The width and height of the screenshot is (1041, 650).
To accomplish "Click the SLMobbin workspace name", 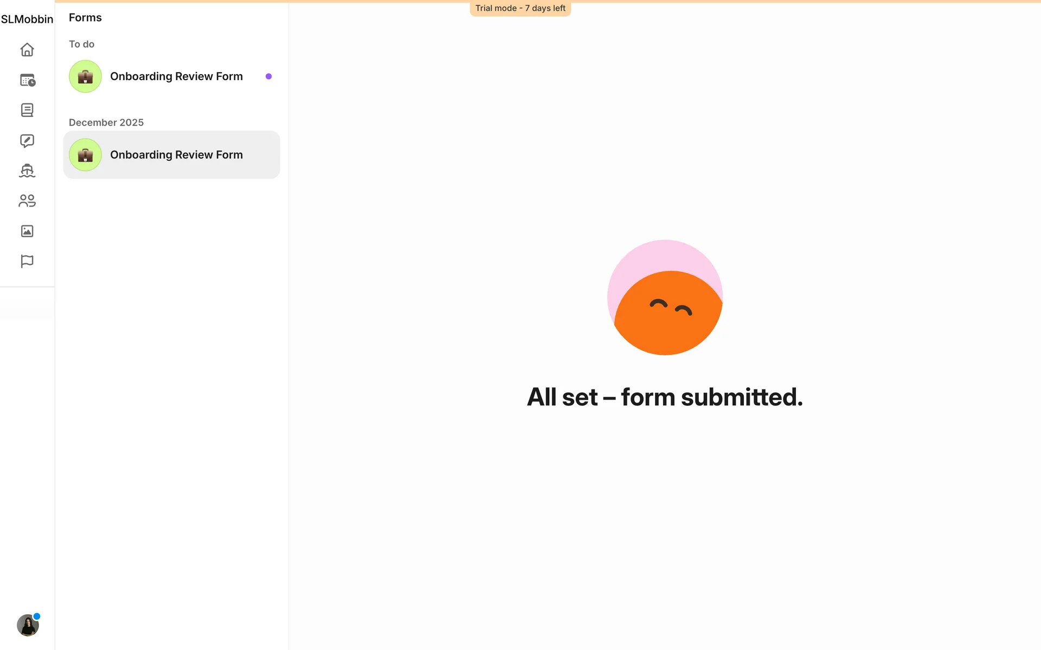I will pyautogui.click(x=27, y=19).
